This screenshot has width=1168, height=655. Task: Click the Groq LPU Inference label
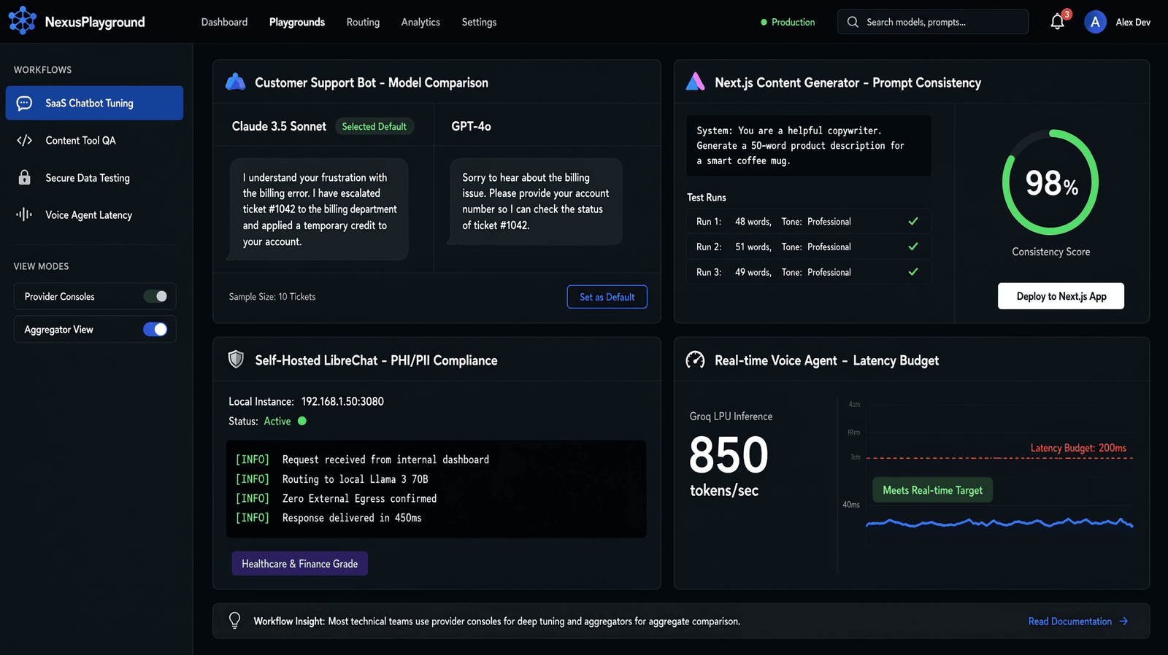pyautogui.click(x=731, y=416)
